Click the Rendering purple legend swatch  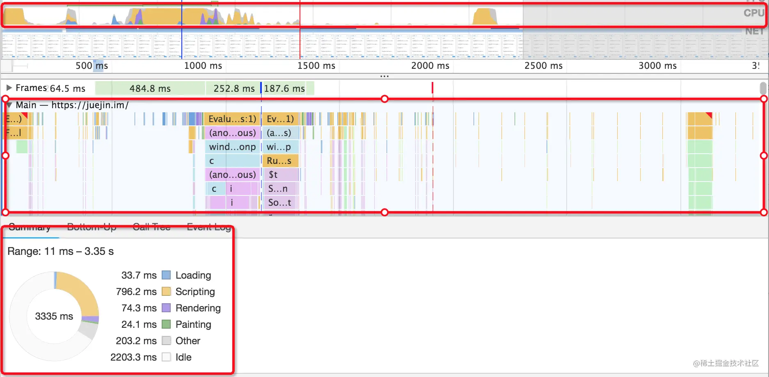click(x=166, y=308)
